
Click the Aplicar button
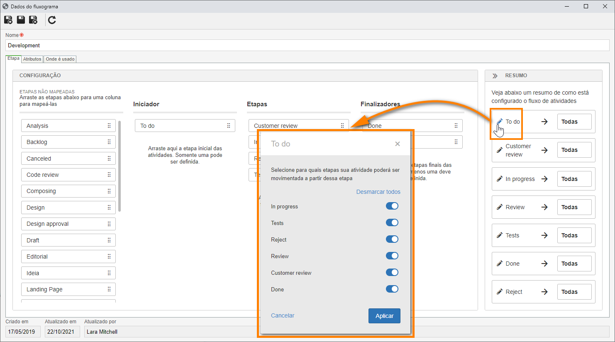point(384,316)
